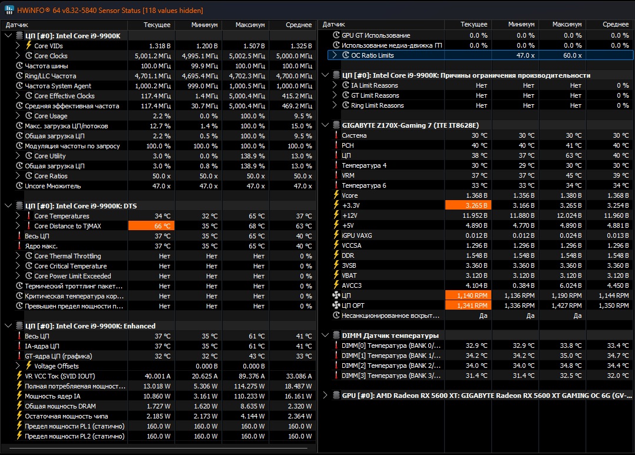635x455 pixels.
Task: Select the Частота шины row label
Action: [x=46, y=65]
